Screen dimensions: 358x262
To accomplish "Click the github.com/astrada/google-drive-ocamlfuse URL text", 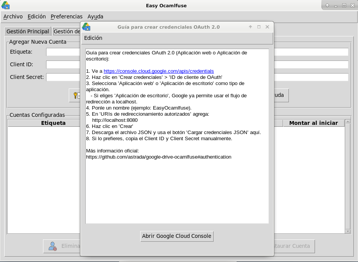I will click(159, 157).
